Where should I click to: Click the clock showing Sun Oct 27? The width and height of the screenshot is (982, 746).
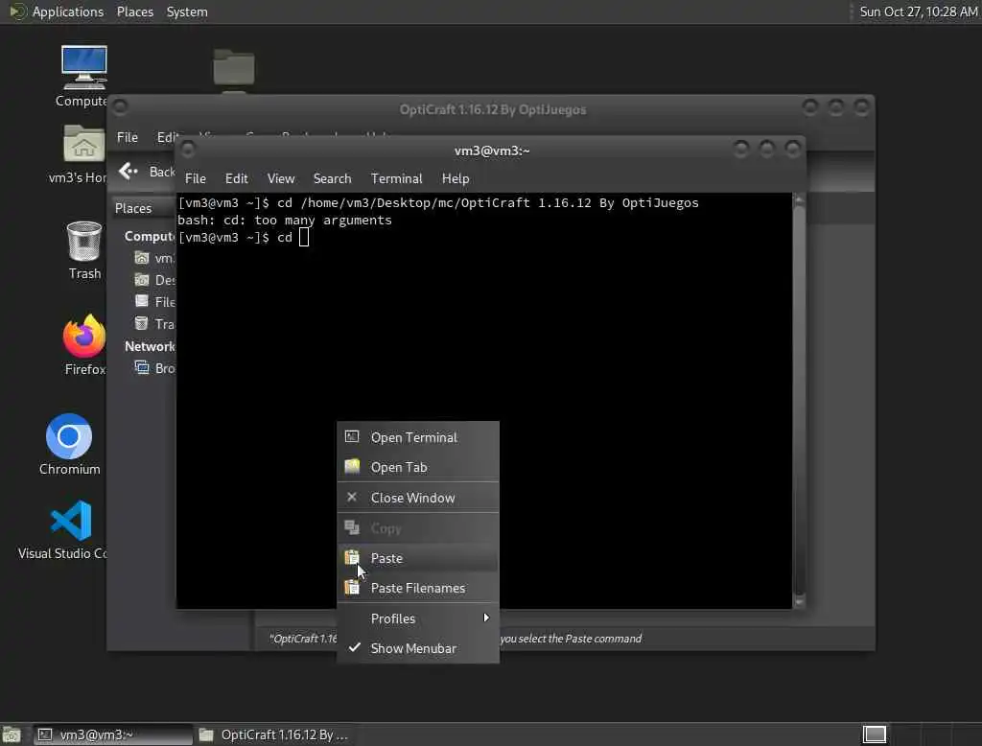tap(918, 12)
